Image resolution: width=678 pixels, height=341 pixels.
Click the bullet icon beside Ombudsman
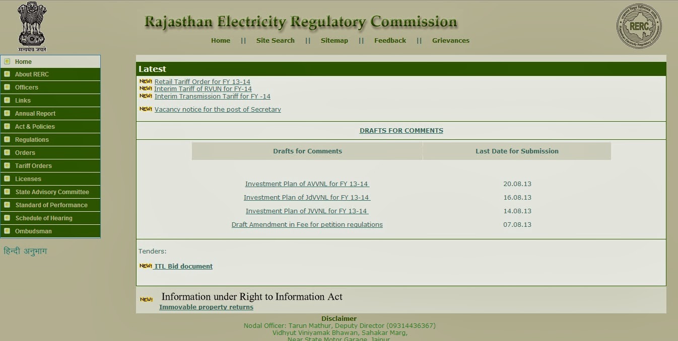7,231
